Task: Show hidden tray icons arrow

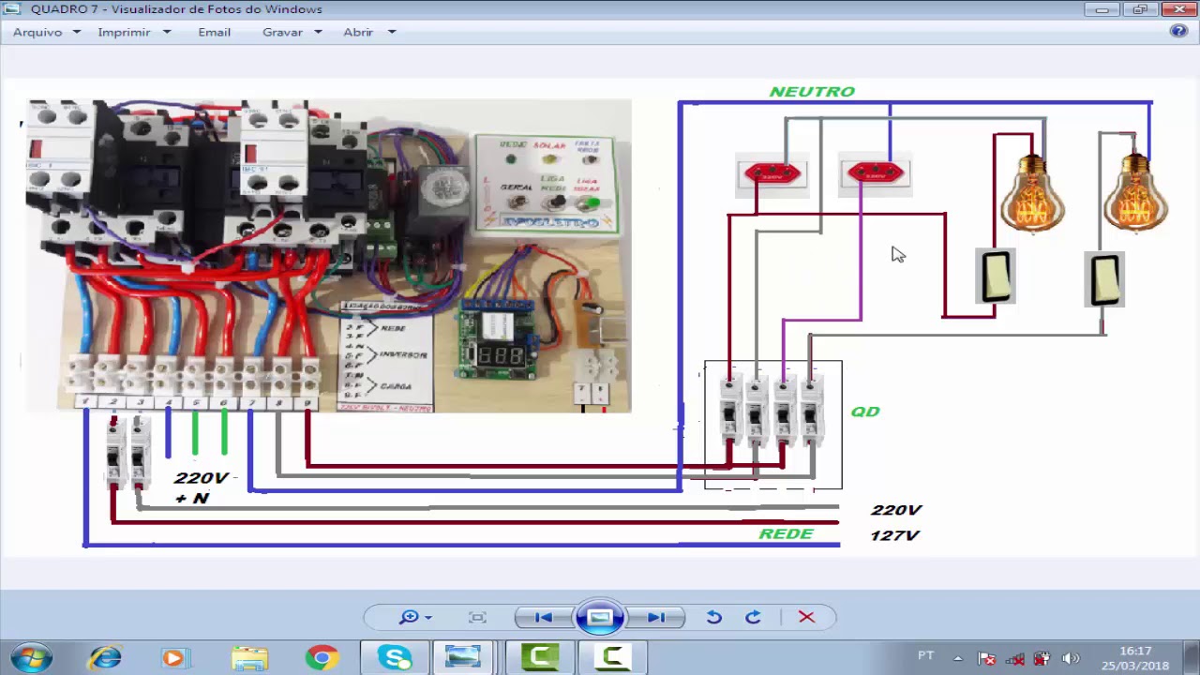Action: pos(957,658)
